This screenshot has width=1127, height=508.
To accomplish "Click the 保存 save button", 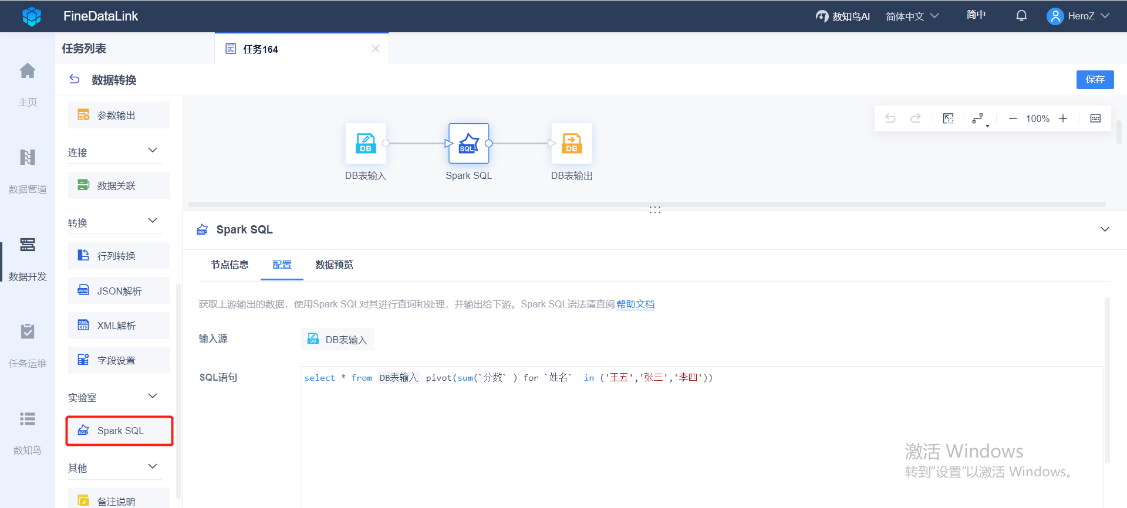I will tap(1095, 79).
